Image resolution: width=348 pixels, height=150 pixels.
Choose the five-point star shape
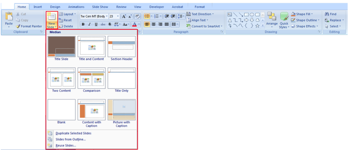[x=257, y=26]
